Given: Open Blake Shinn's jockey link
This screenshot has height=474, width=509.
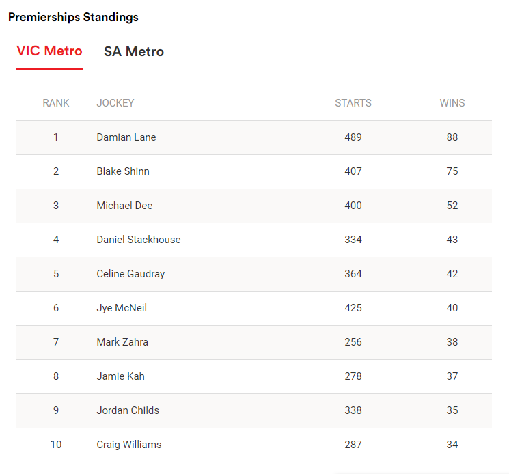Looking at the screenshot, I should 123,171.
